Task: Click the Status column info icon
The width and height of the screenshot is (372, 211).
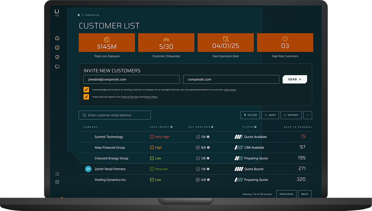Action: click(255, 127)
